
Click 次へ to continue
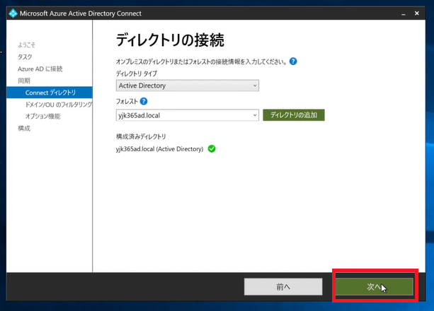pyautogui.click(x=374, y=286)
